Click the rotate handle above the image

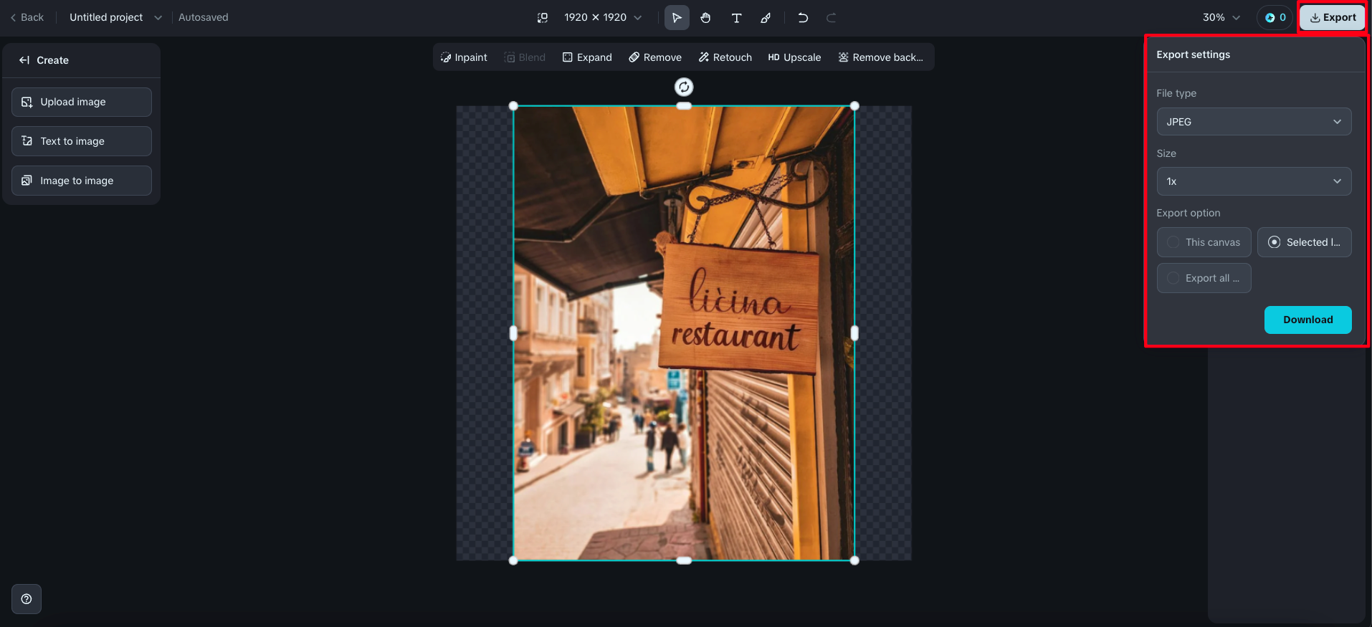684,87
